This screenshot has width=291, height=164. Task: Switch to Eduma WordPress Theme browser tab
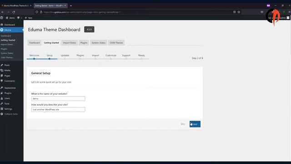(x=16, y=5)
